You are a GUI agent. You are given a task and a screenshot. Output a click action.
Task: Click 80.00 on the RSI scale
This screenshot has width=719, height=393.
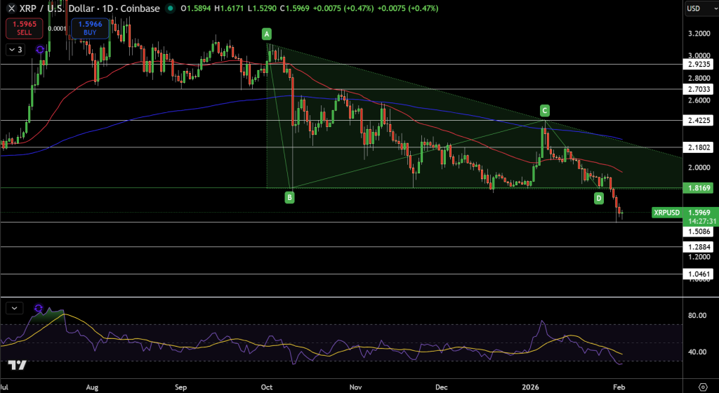pyautogui.click(x=697, y=316)
